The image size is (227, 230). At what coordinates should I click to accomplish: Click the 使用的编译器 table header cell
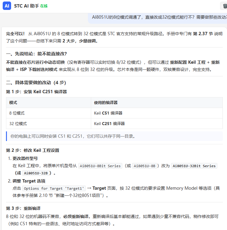(157, 103)
